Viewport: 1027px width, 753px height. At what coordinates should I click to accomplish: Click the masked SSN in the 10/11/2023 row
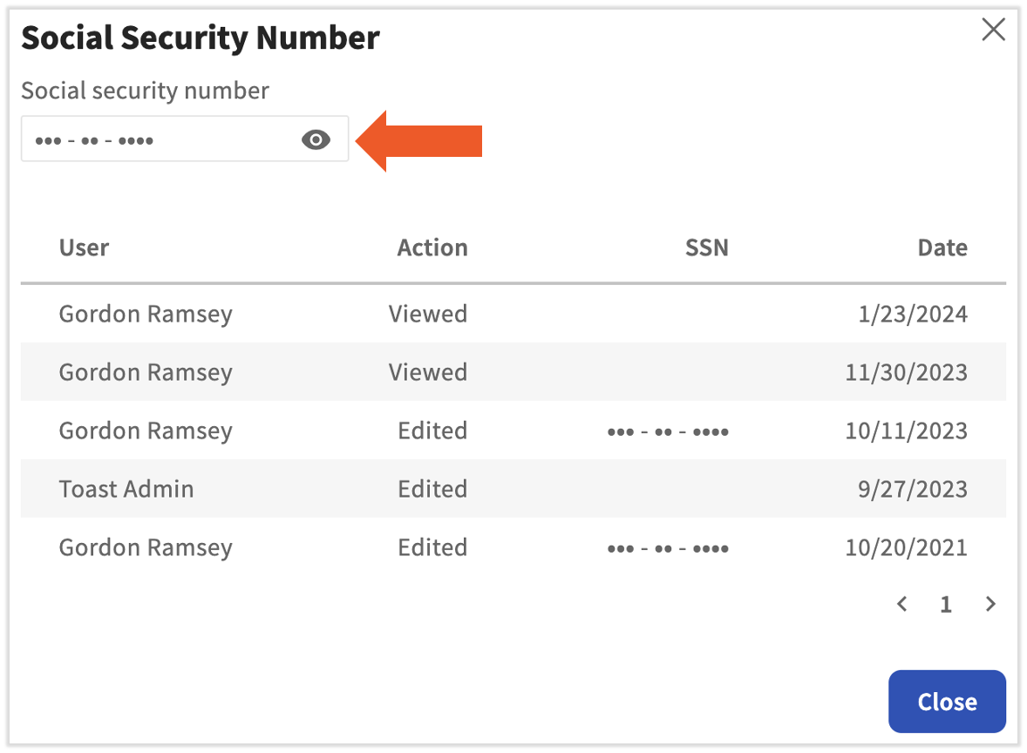(x=668, y=431)
